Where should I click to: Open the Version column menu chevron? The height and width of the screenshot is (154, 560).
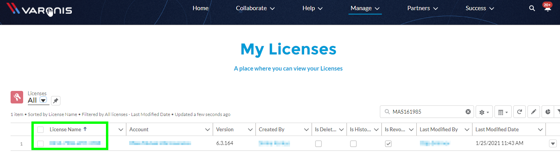(250, 130)
